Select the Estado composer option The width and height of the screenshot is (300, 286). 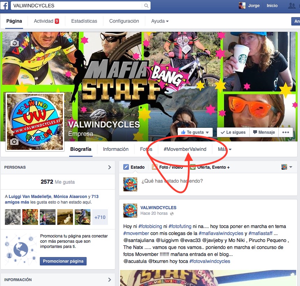(134, 167)
